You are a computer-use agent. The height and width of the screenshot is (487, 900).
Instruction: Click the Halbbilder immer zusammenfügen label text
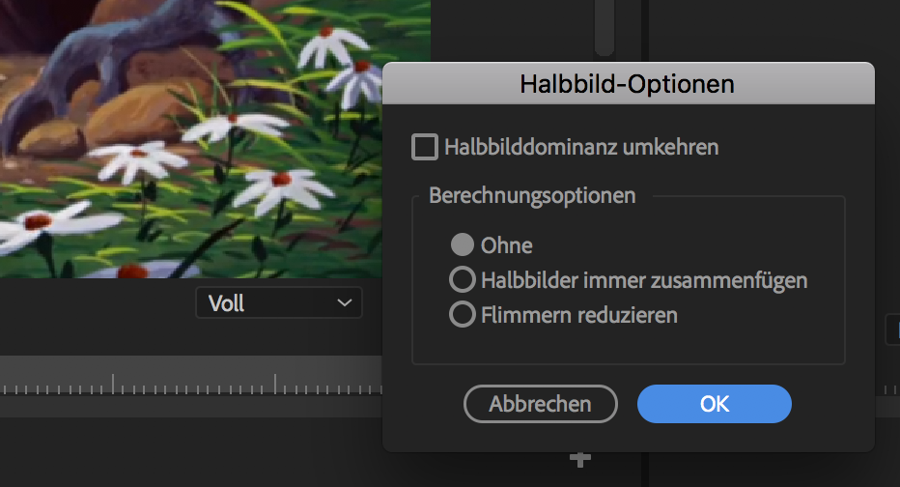pyautogui.click(x=644, y=280)
